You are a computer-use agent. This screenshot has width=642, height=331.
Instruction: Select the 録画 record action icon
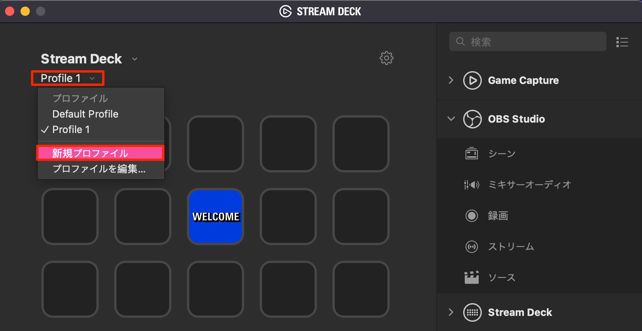click(x=471, y=216)
